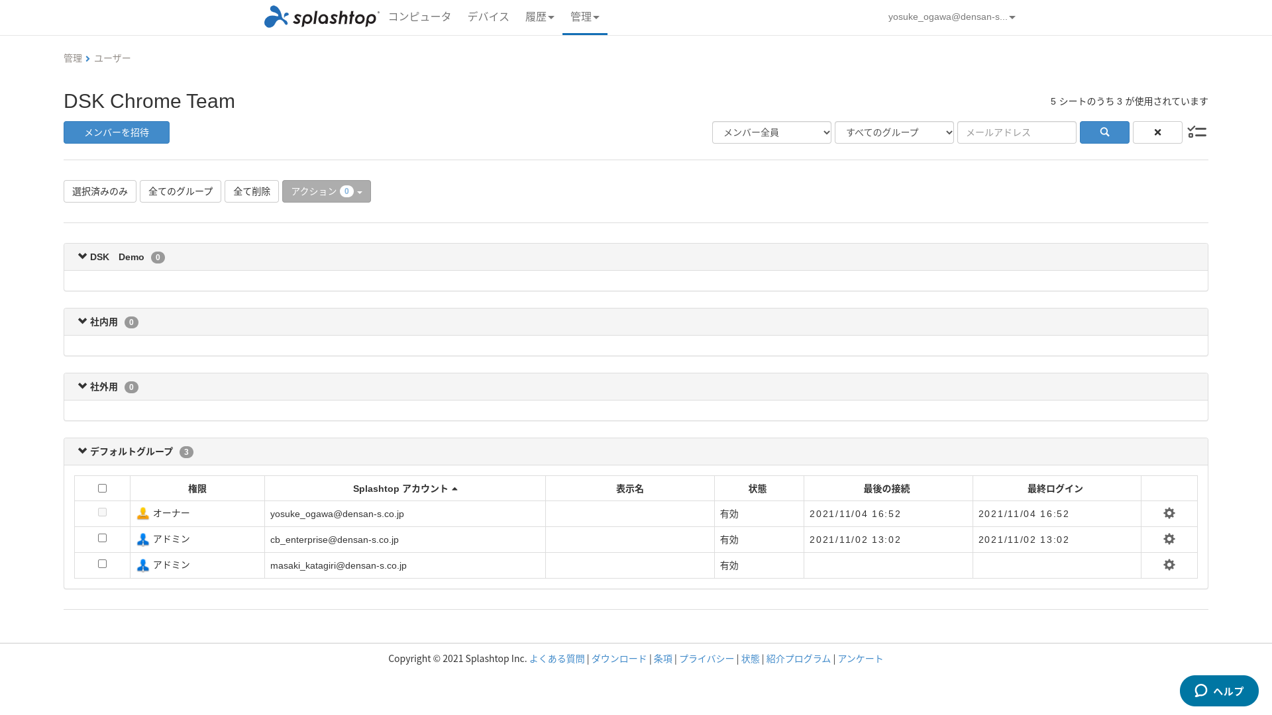Open the アンケート footer link
The height and width of the screenshot is (715, 1272).
coord(861,659)
